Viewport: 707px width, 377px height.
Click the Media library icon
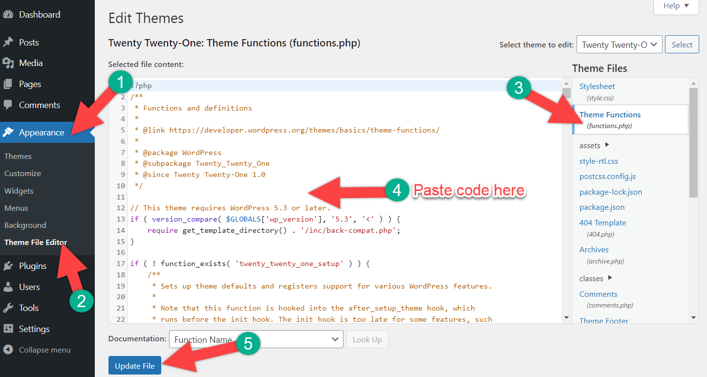tap(8, 63)
